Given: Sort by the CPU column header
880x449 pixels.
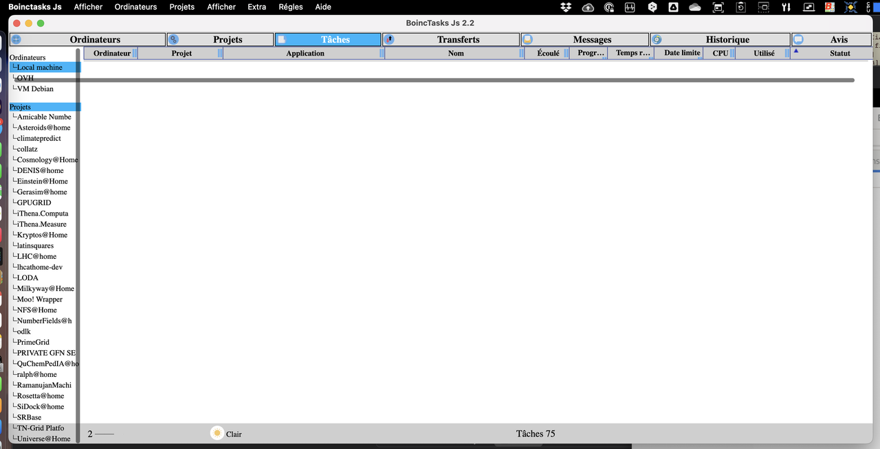Looking at the screenshot, I should (x=720, y=53).
